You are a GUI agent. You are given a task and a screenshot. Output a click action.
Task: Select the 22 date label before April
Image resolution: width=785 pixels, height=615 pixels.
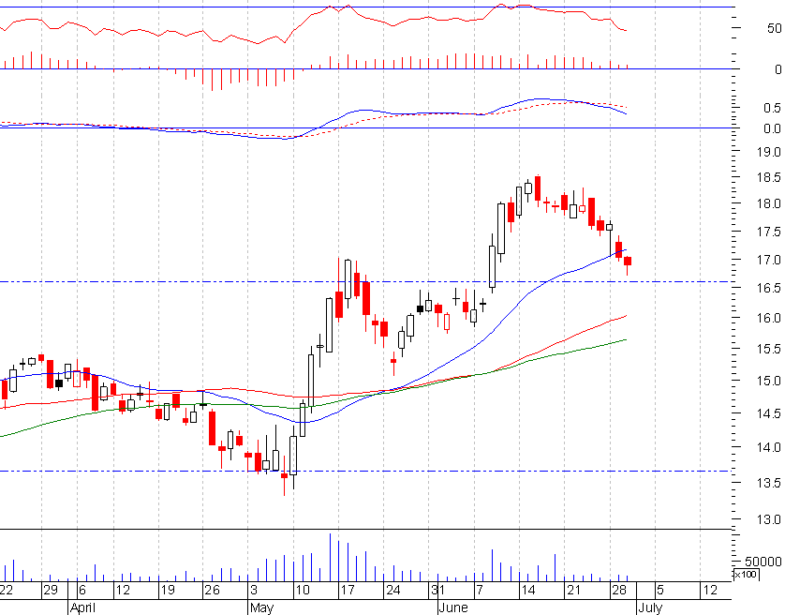pos(7,590)
